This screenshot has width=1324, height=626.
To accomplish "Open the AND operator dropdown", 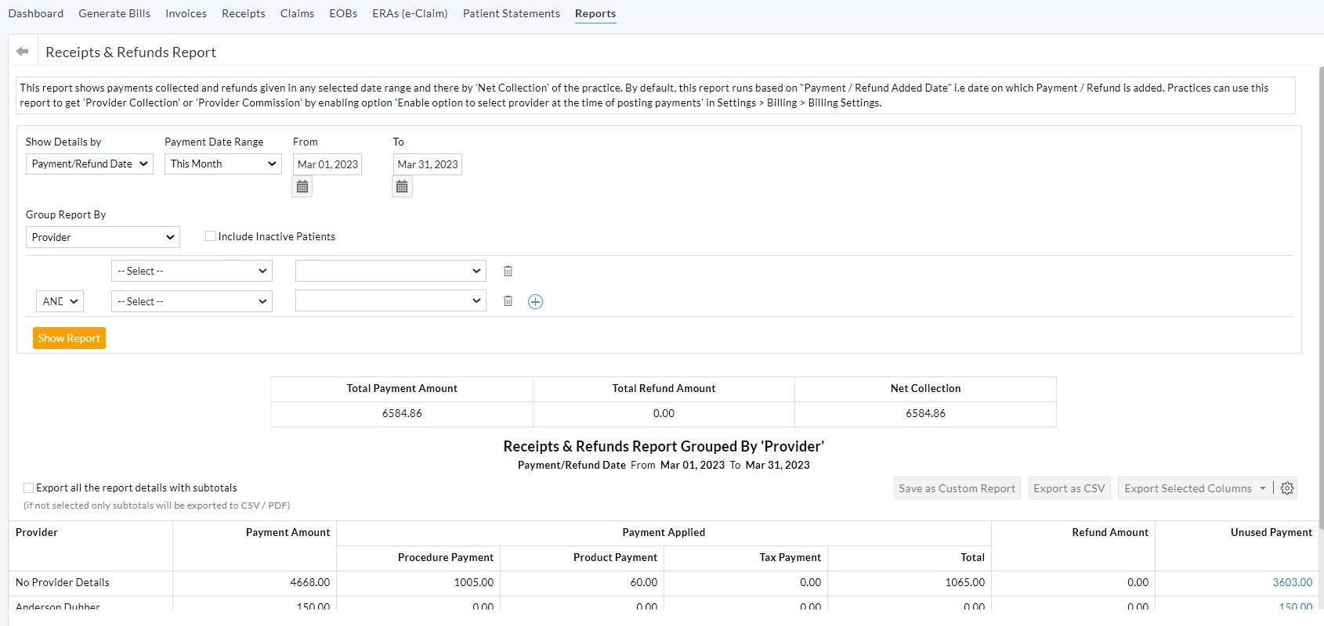I will point(60,301).
